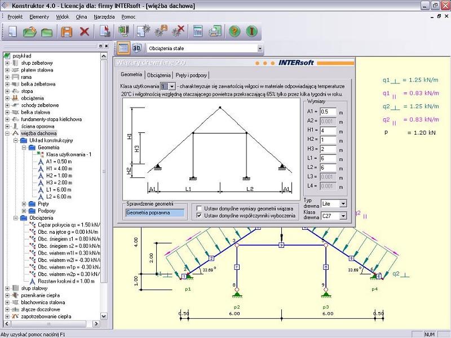This screenshot has width=451, height=338.
Task: Click the green info icon
Action: 251,31
